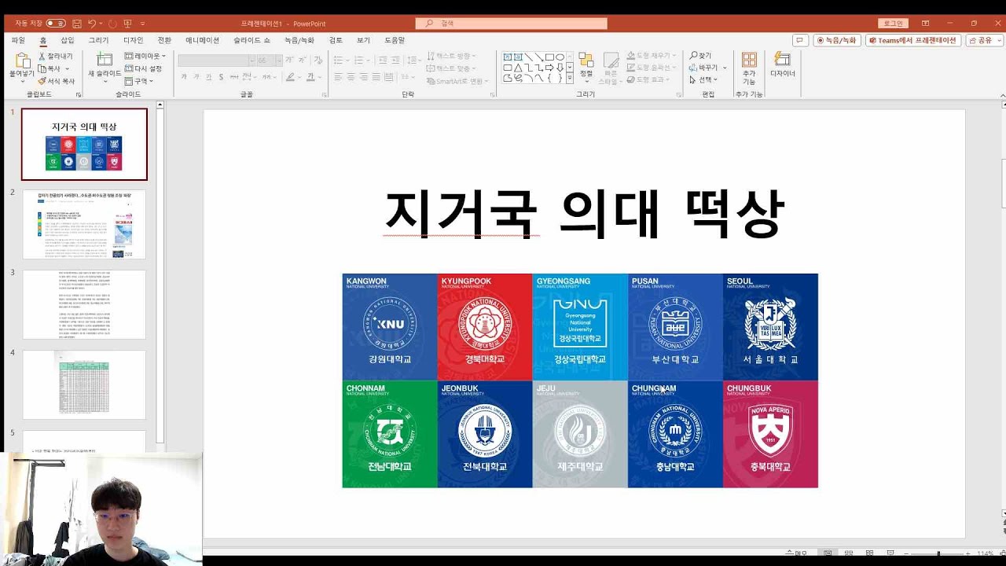Screen dimensions: 1006x566
Task: Select the triangle shape in shapes gallery
Action: pos(518,68)
